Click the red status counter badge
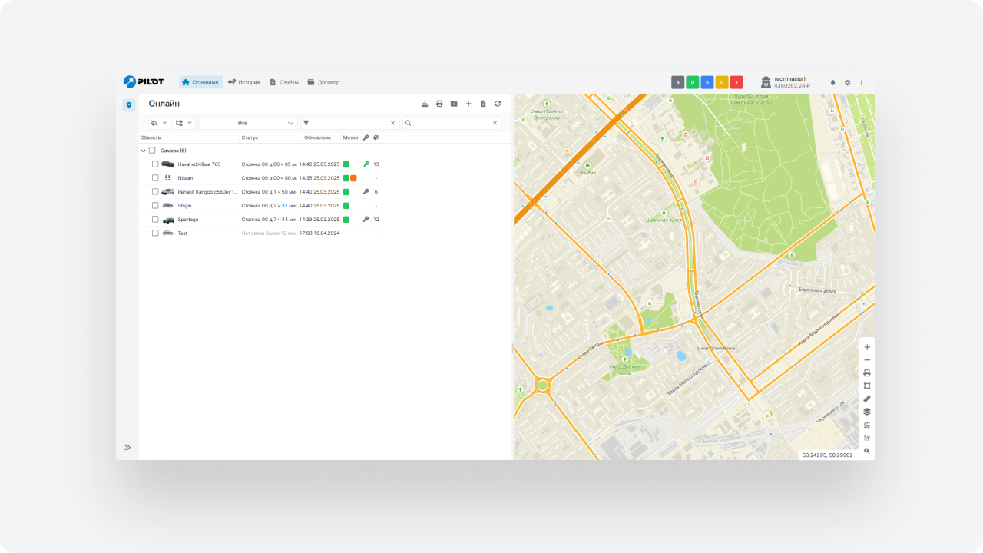The width and height of the screenshot is (983, 553). [736, 82]
